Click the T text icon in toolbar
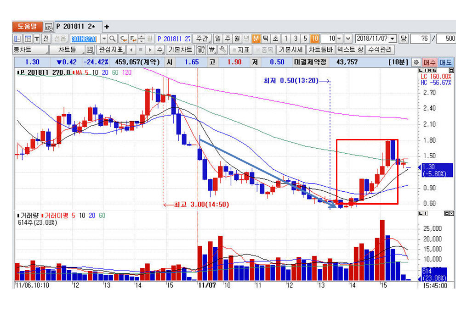The width and height of the screenshot is (467, 317). (37, 39)
